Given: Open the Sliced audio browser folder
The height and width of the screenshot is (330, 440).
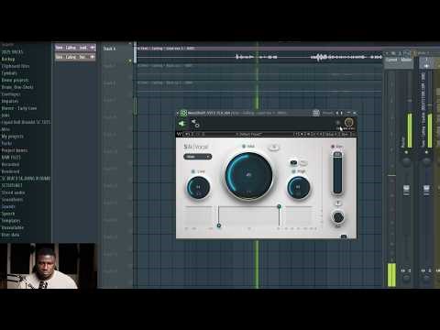Looking at the screenshot, I should 14,192.
